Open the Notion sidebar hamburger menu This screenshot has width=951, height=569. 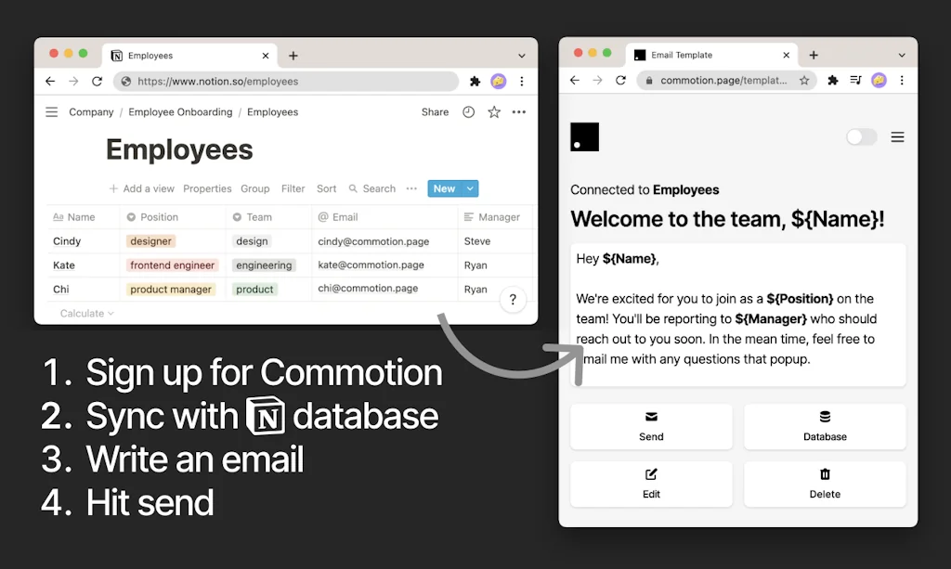click(x=51, y=111)
